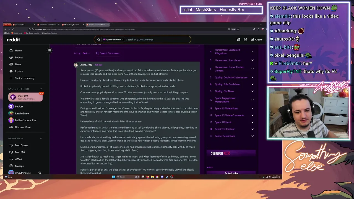This screenshot has width=354, height=199.
Task: Go back in the browser
Action: (5, 29)
